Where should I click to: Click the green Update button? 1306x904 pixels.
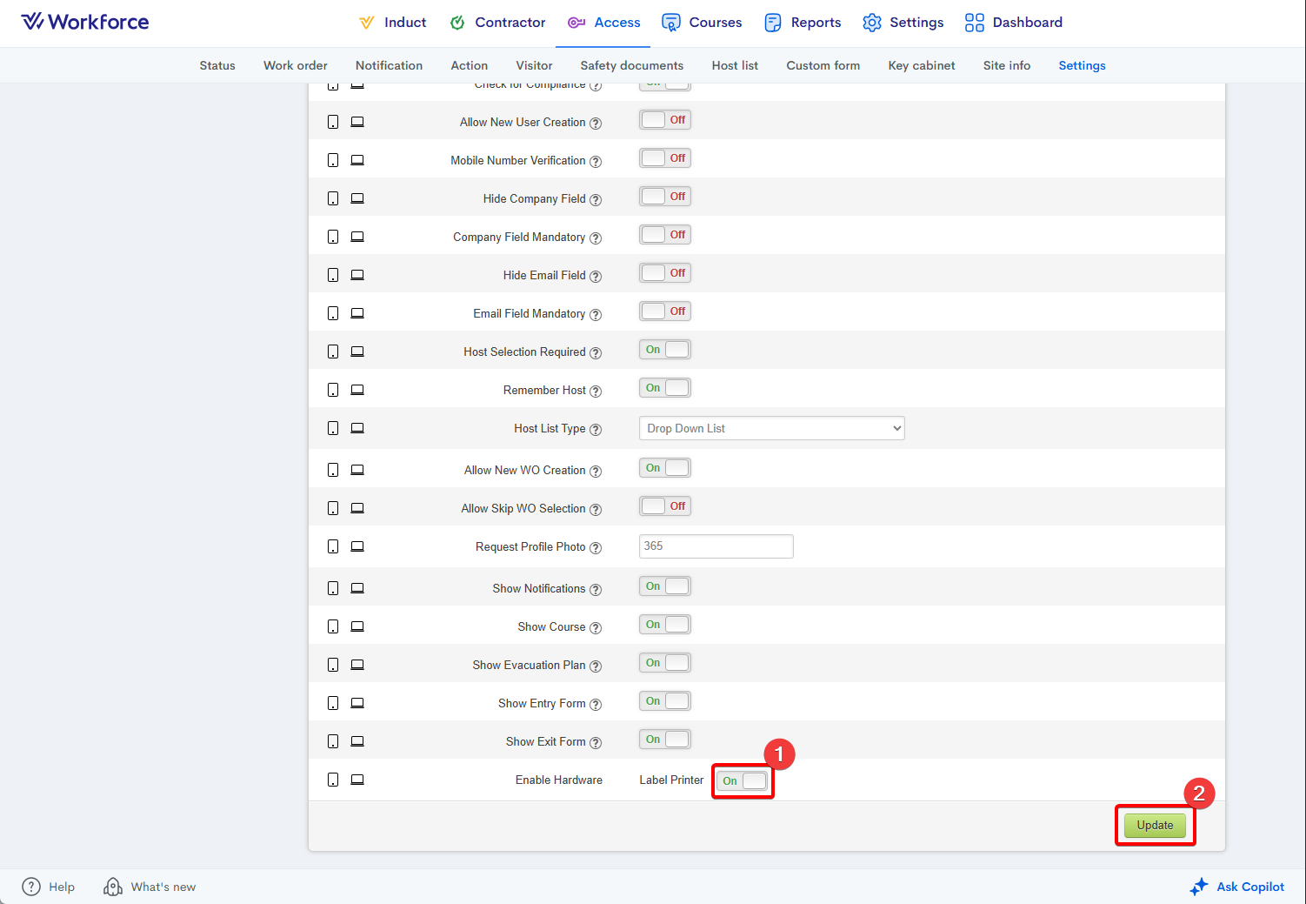(x=1155, y=825)
